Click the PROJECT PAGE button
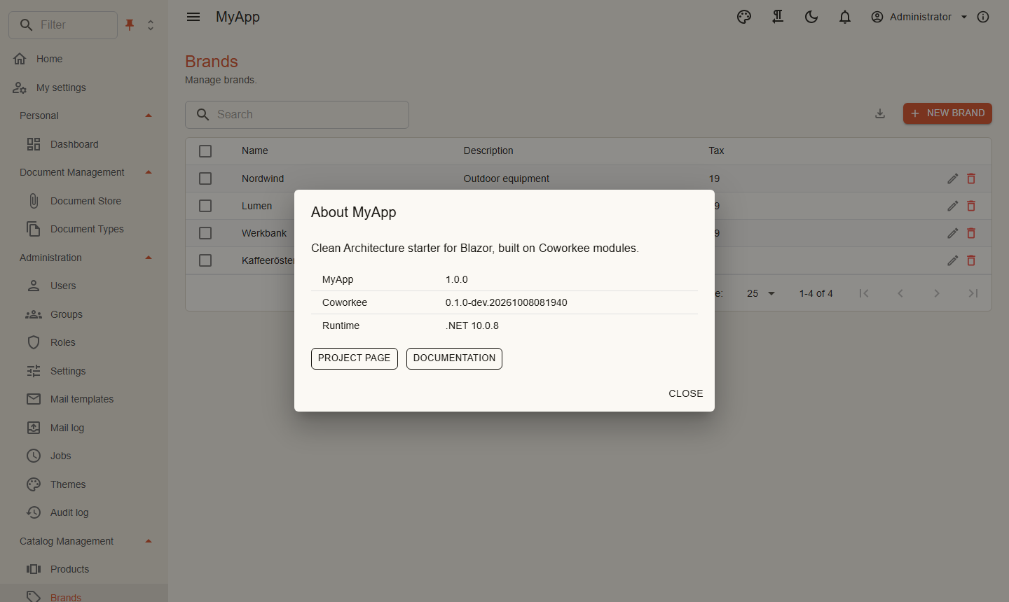Viewport: 1009px width, 602px height. (x=355, y=358)
